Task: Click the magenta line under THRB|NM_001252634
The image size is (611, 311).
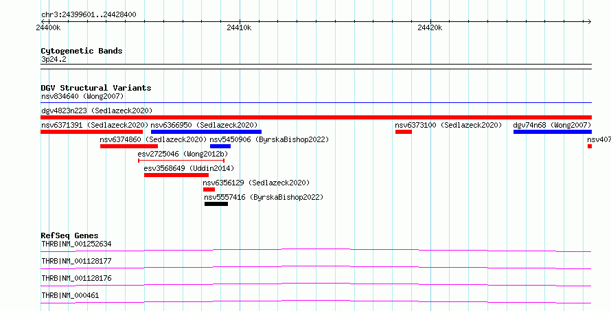Action: 316,250
